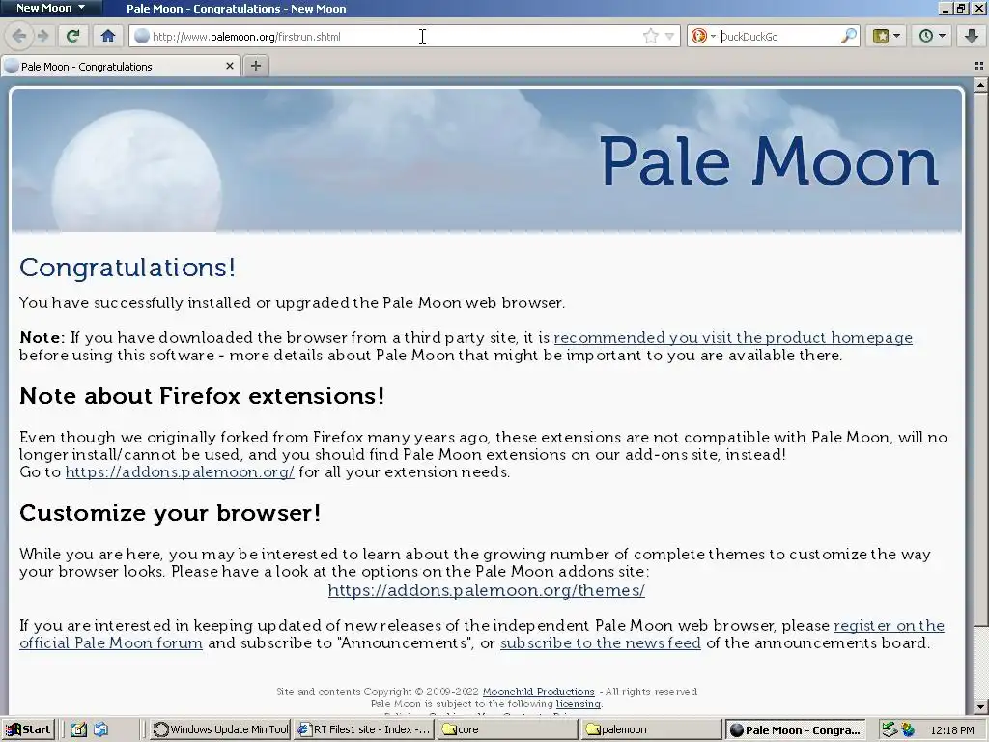Open the Moonchild Productions link
The image size is (989, 742).
click(539, 692)
